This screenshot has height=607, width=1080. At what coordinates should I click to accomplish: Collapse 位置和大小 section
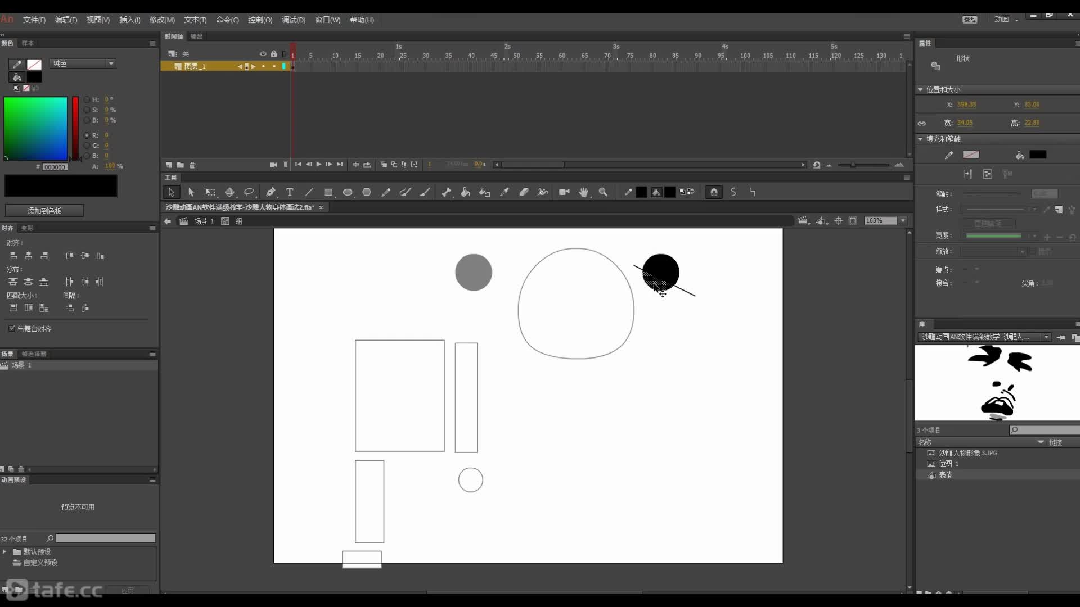click(920, 89)
